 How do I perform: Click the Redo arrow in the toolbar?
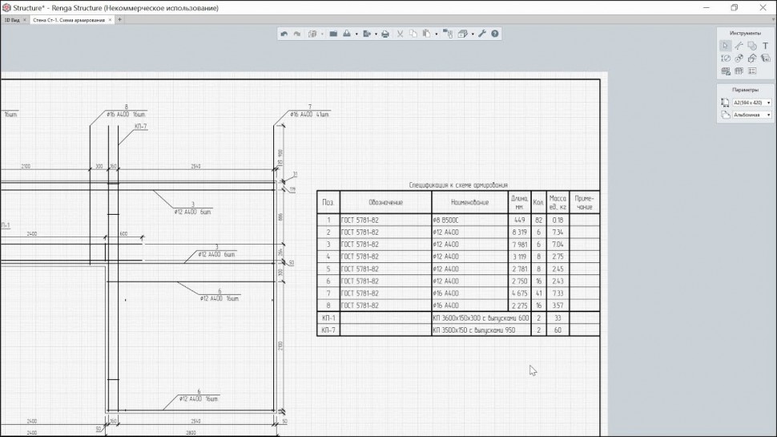(x=297, y=34)
